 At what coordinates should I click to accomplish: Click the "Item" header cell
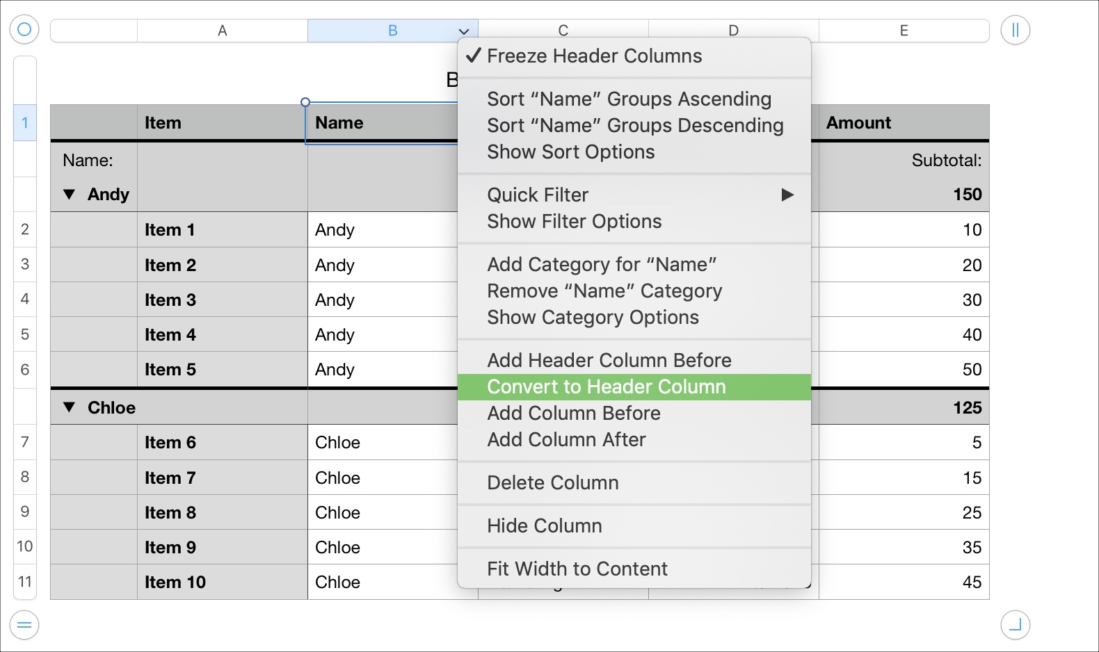click(x=223, y=123)
